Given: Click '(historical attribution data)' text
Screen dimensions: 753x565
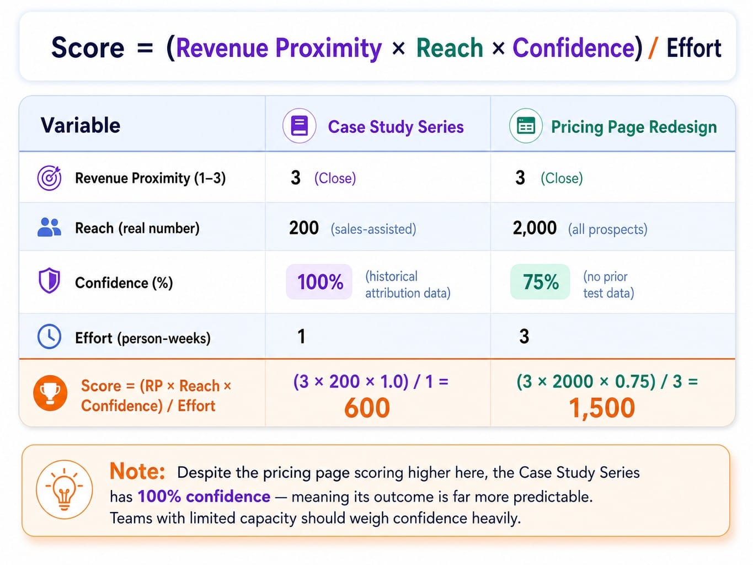Looking at the screenshot, I should pyautogui.click(x=408, y=284).
